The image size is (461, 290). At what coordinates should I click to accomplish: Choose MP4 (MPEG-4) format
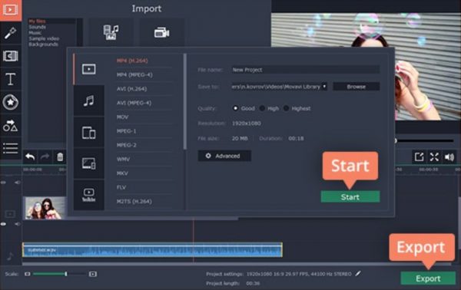[x=134, y=75]
